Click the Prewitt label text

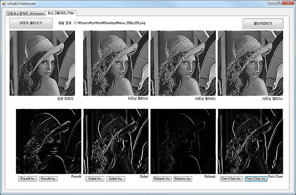click(76, 177)
